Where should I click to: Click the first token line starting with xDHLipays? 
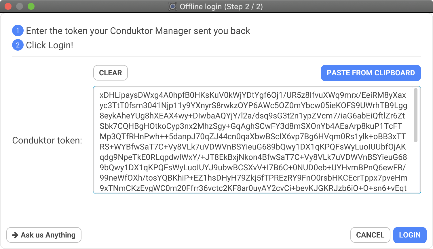click(253, 95)
